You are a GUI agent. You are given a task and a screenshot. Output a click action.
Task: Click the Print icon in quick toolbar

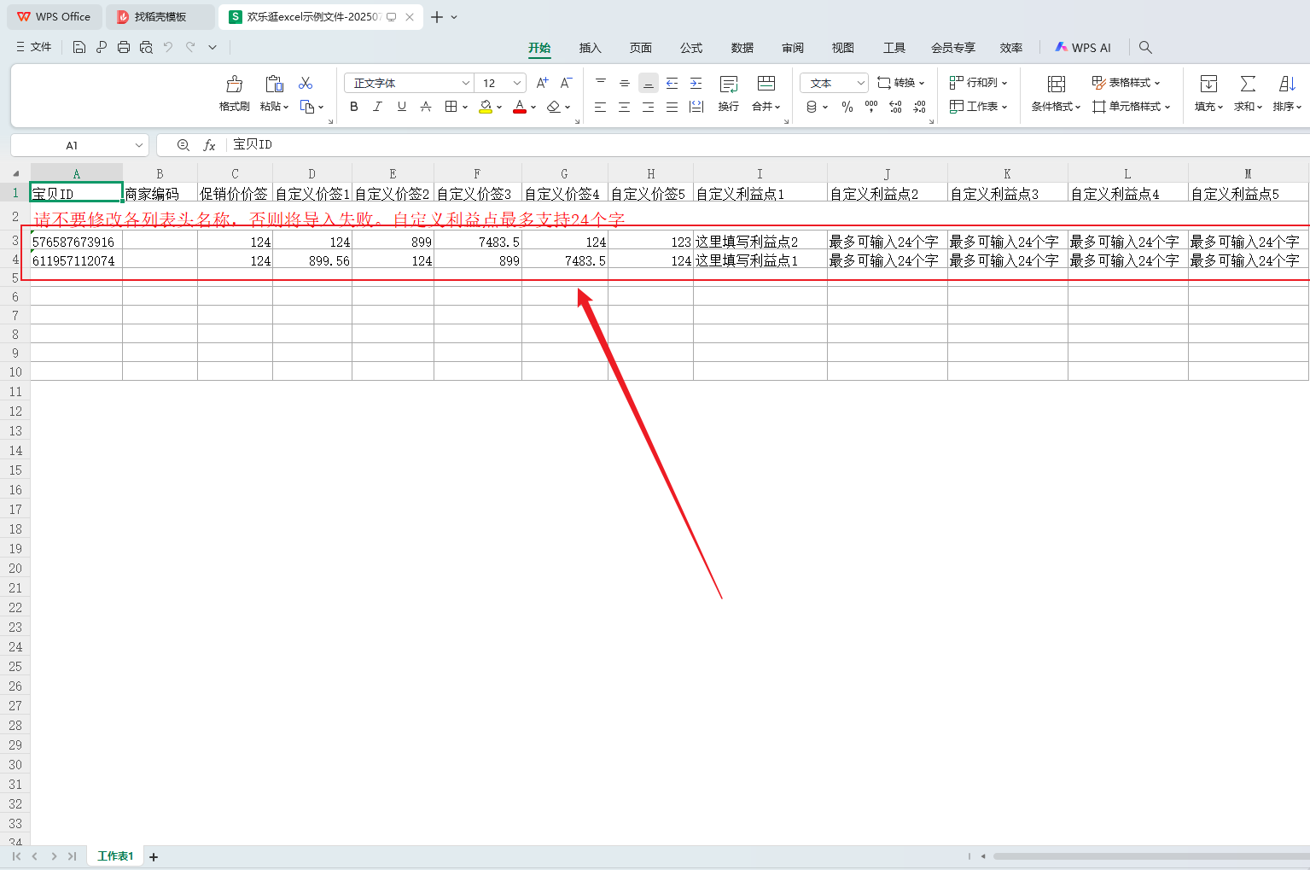click(x=124, y=48)
